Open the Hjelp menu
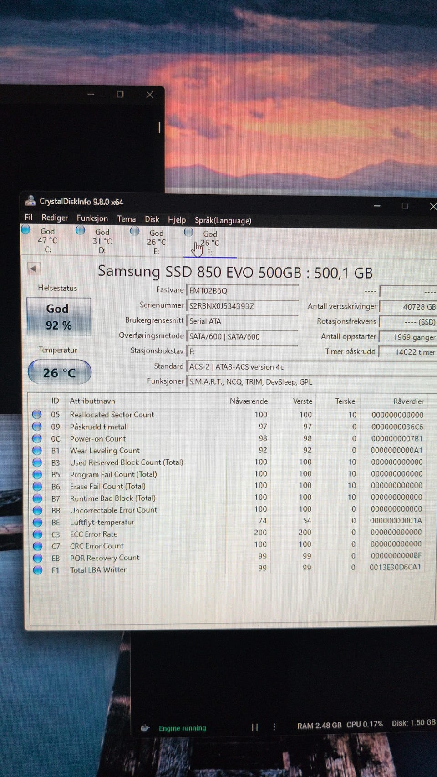This screenshot has width=437, height=777. (x=177, y=220)
